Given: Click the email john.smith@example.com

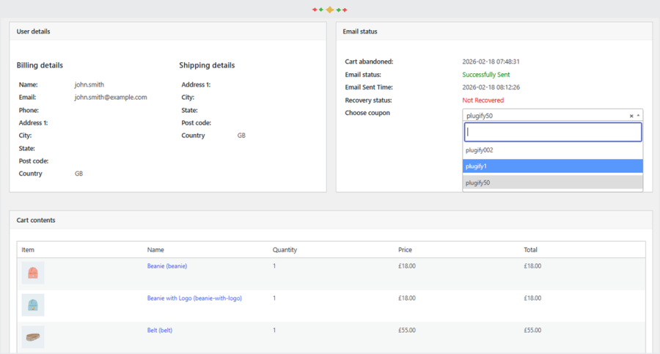Looking at the screenshot, I should click(x=111, y=97).
